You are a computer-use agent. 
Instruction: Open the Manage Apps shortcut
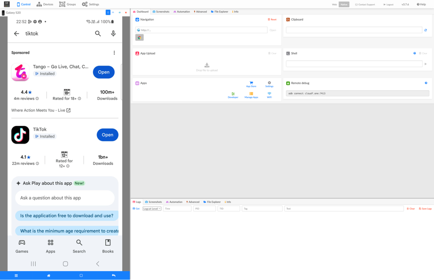coord(251,95)
